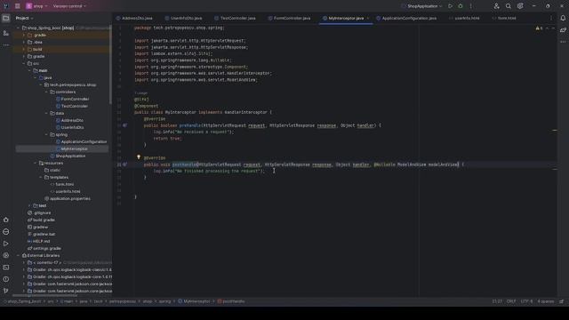This screenshot has width=569, height=320.
Task: Open the Structure tool window icon
Action: tap(6, 33)
